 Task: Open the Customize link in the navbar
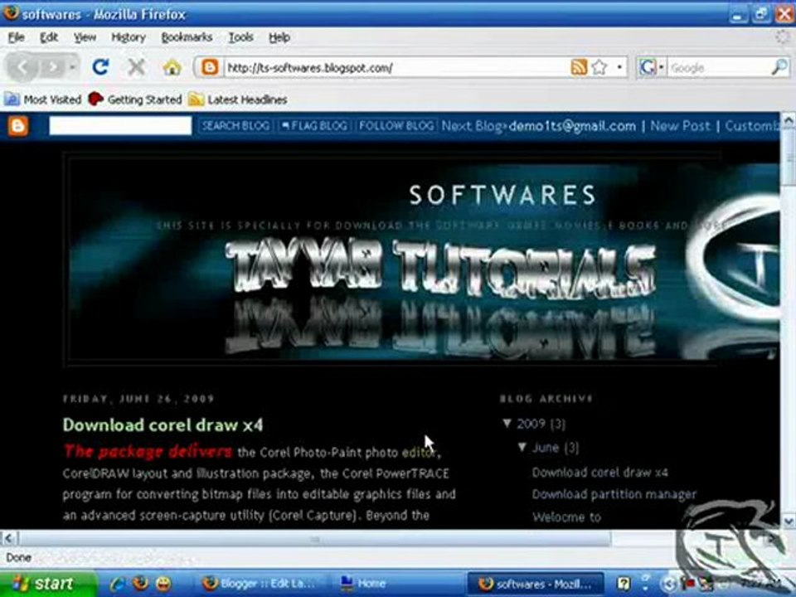click(752, 126)
